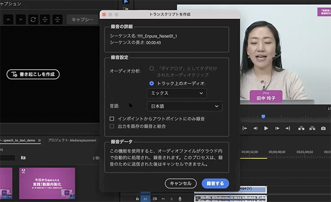
Task: Click the merge caption segments icon
Action: pos(57,20)
